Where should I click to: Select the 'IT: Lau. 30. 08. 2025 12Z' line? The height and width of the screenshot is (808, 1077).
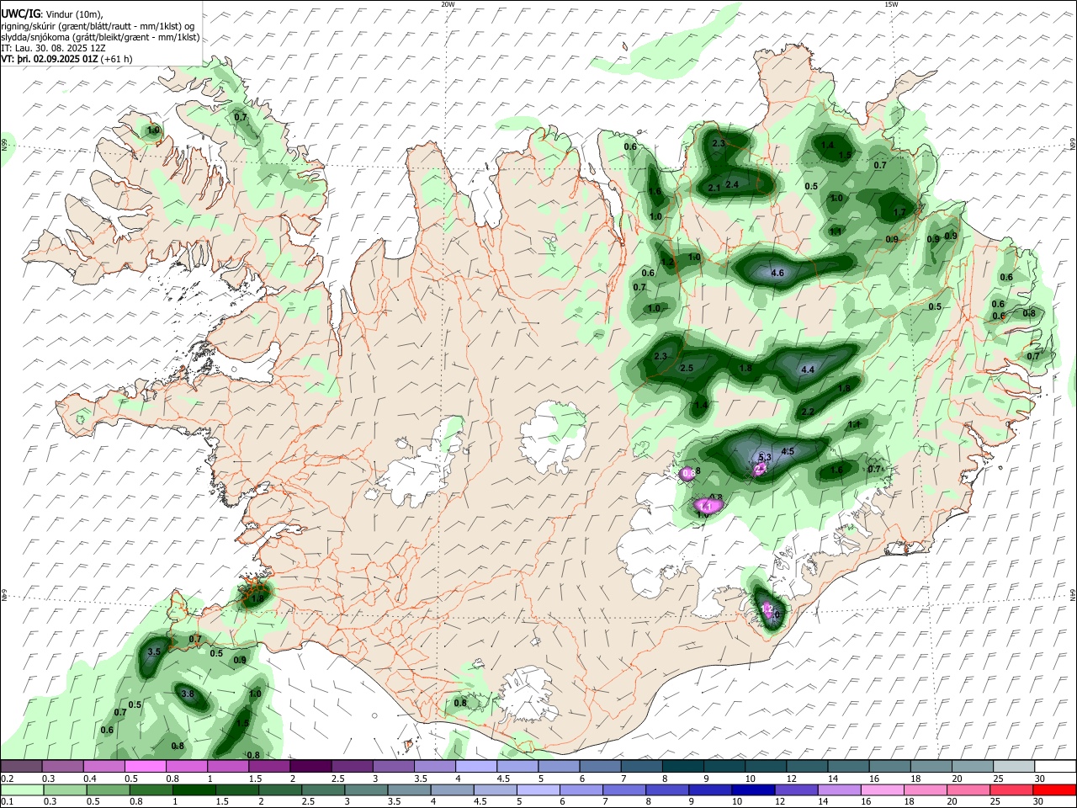pos(53,48)
